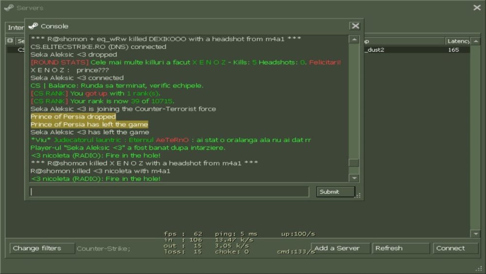
Task: Sort server list by Latency column
Action: [x=458, y=41]
